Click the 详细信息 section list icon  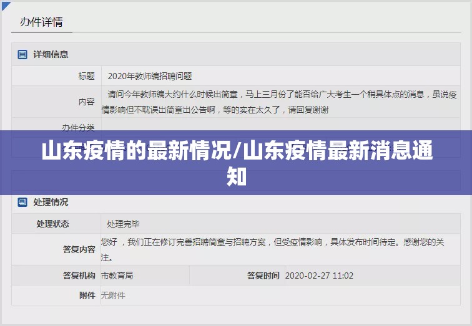(x=22, y=54)
